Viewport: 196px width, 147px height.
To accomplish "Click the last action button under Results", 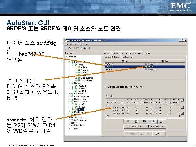I will 162,121.
